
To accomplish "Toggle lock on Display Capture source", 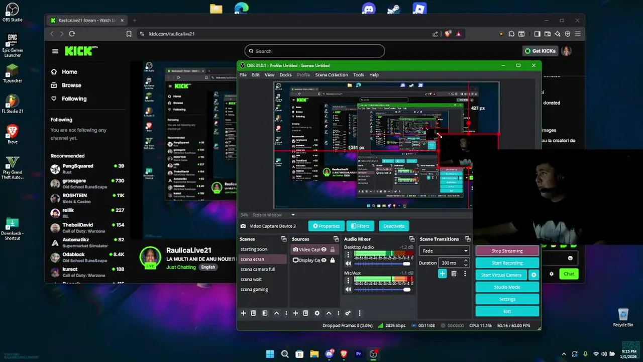I will pyautogui.click(x=333, y=260).
